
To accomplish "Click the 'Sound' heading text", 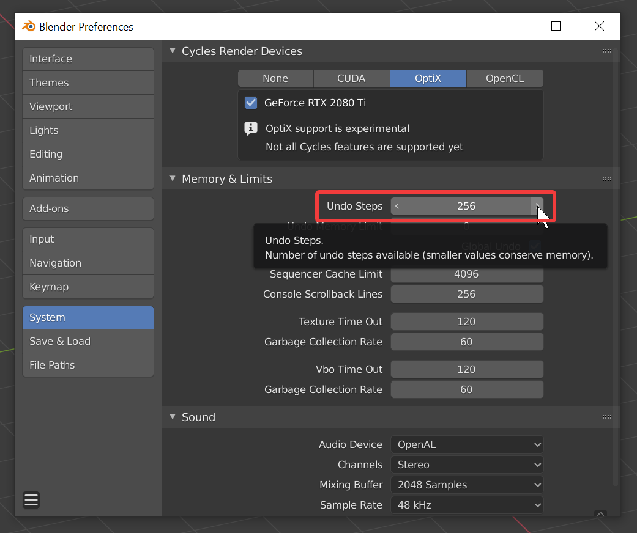I will (x=198, y=417).
